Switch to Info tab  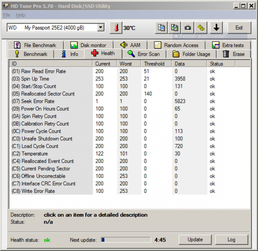point(69,54)
